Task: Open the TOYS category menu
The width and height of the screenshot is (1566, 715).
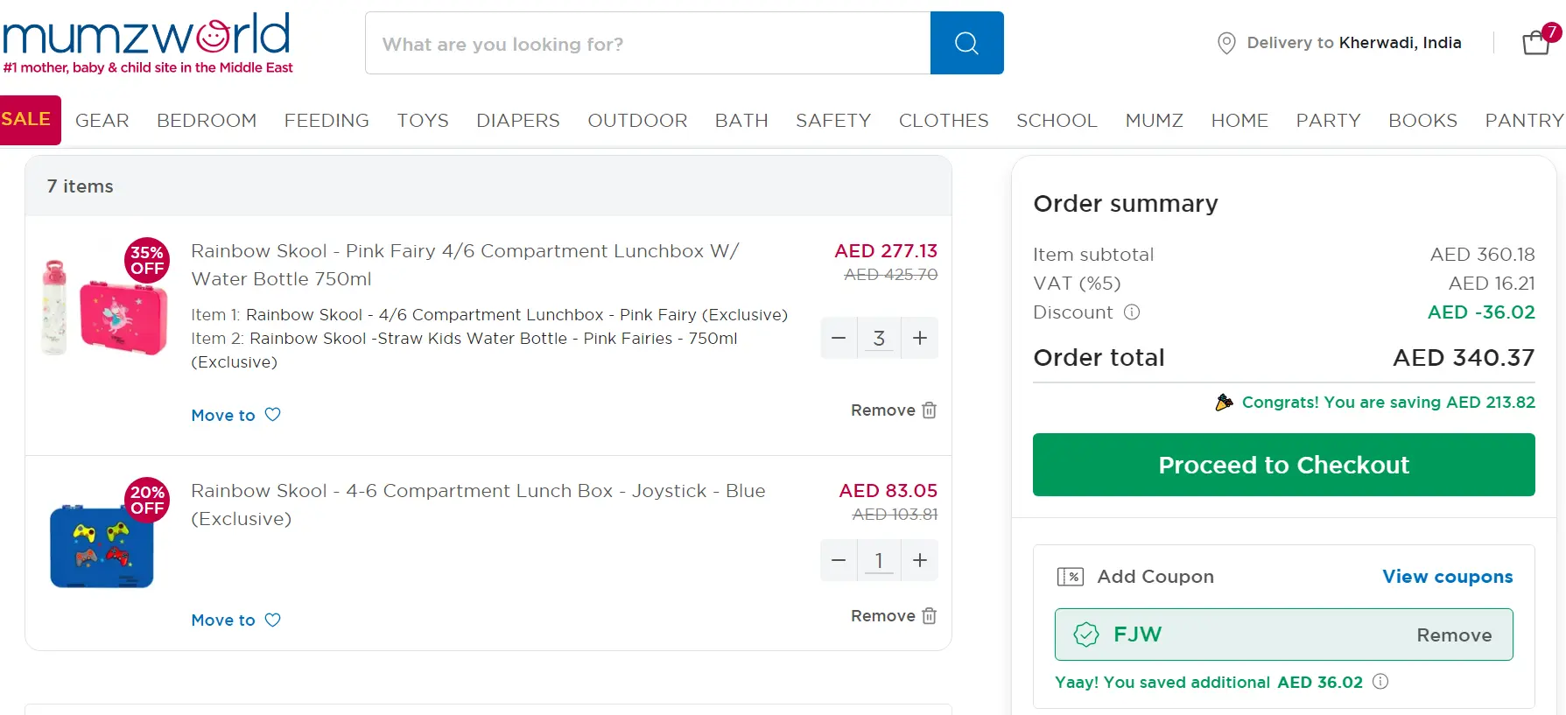Action: [x=423, y=121]
